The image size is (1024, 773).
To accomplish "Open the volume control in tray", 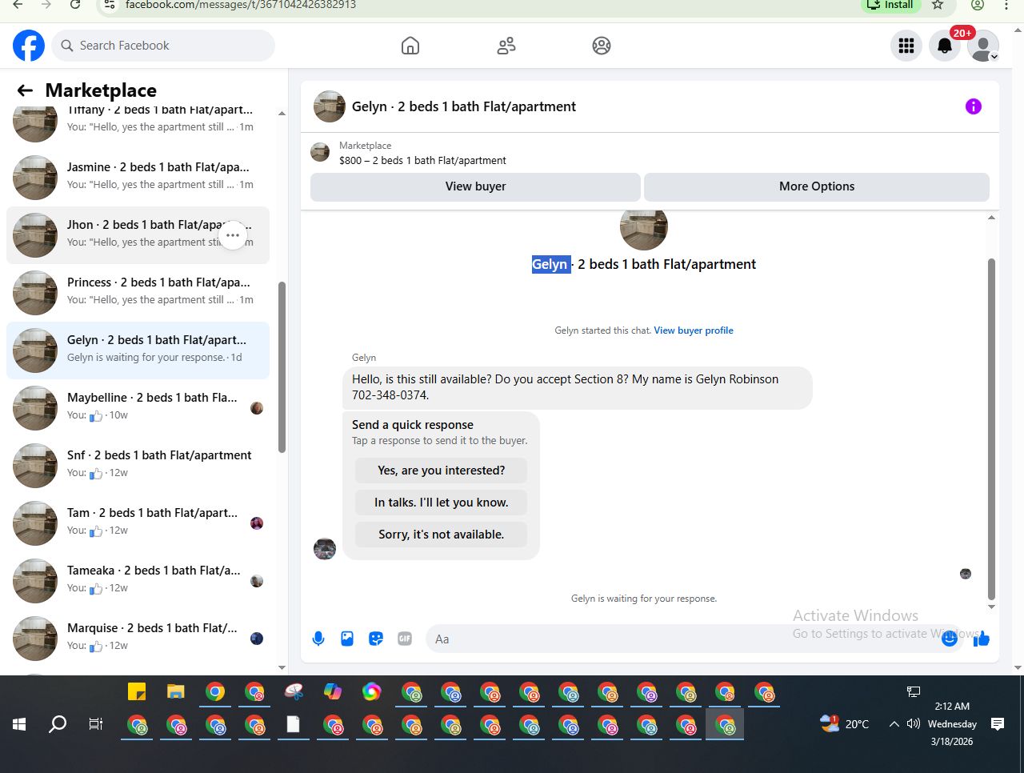I will click(x=914, y=724).
